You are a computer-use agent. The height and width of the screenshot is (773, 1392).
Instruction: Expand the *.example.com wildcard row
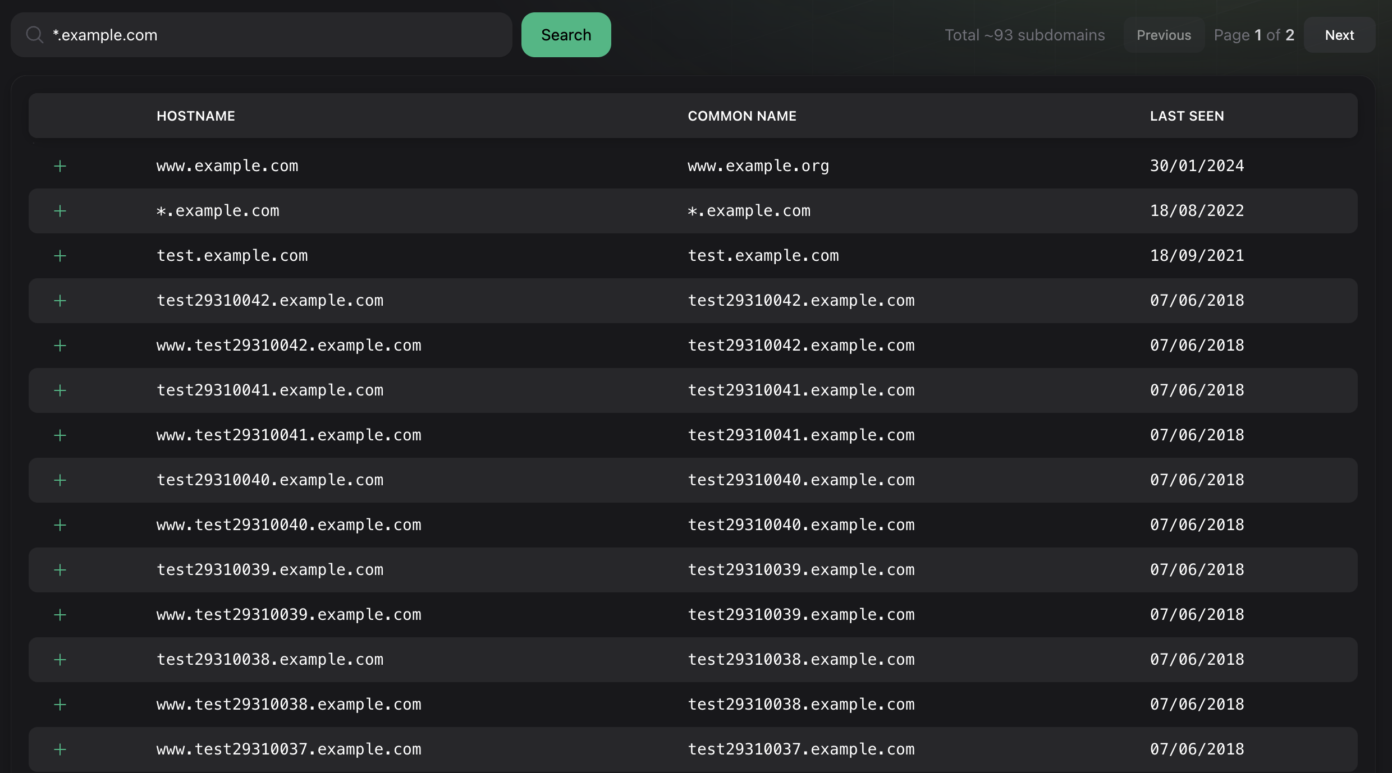pos(60,211)
